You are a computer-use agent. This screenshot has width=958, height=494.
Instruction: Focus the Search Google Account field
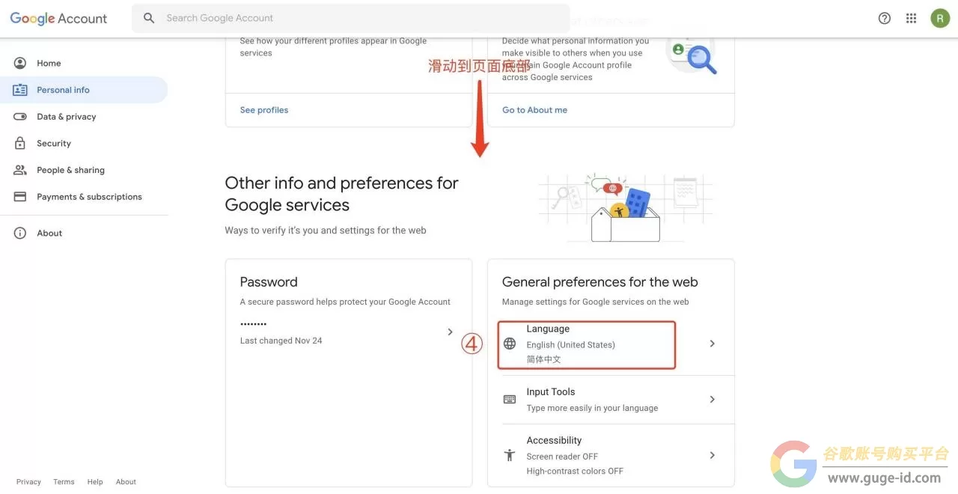[x=350, y=18]
